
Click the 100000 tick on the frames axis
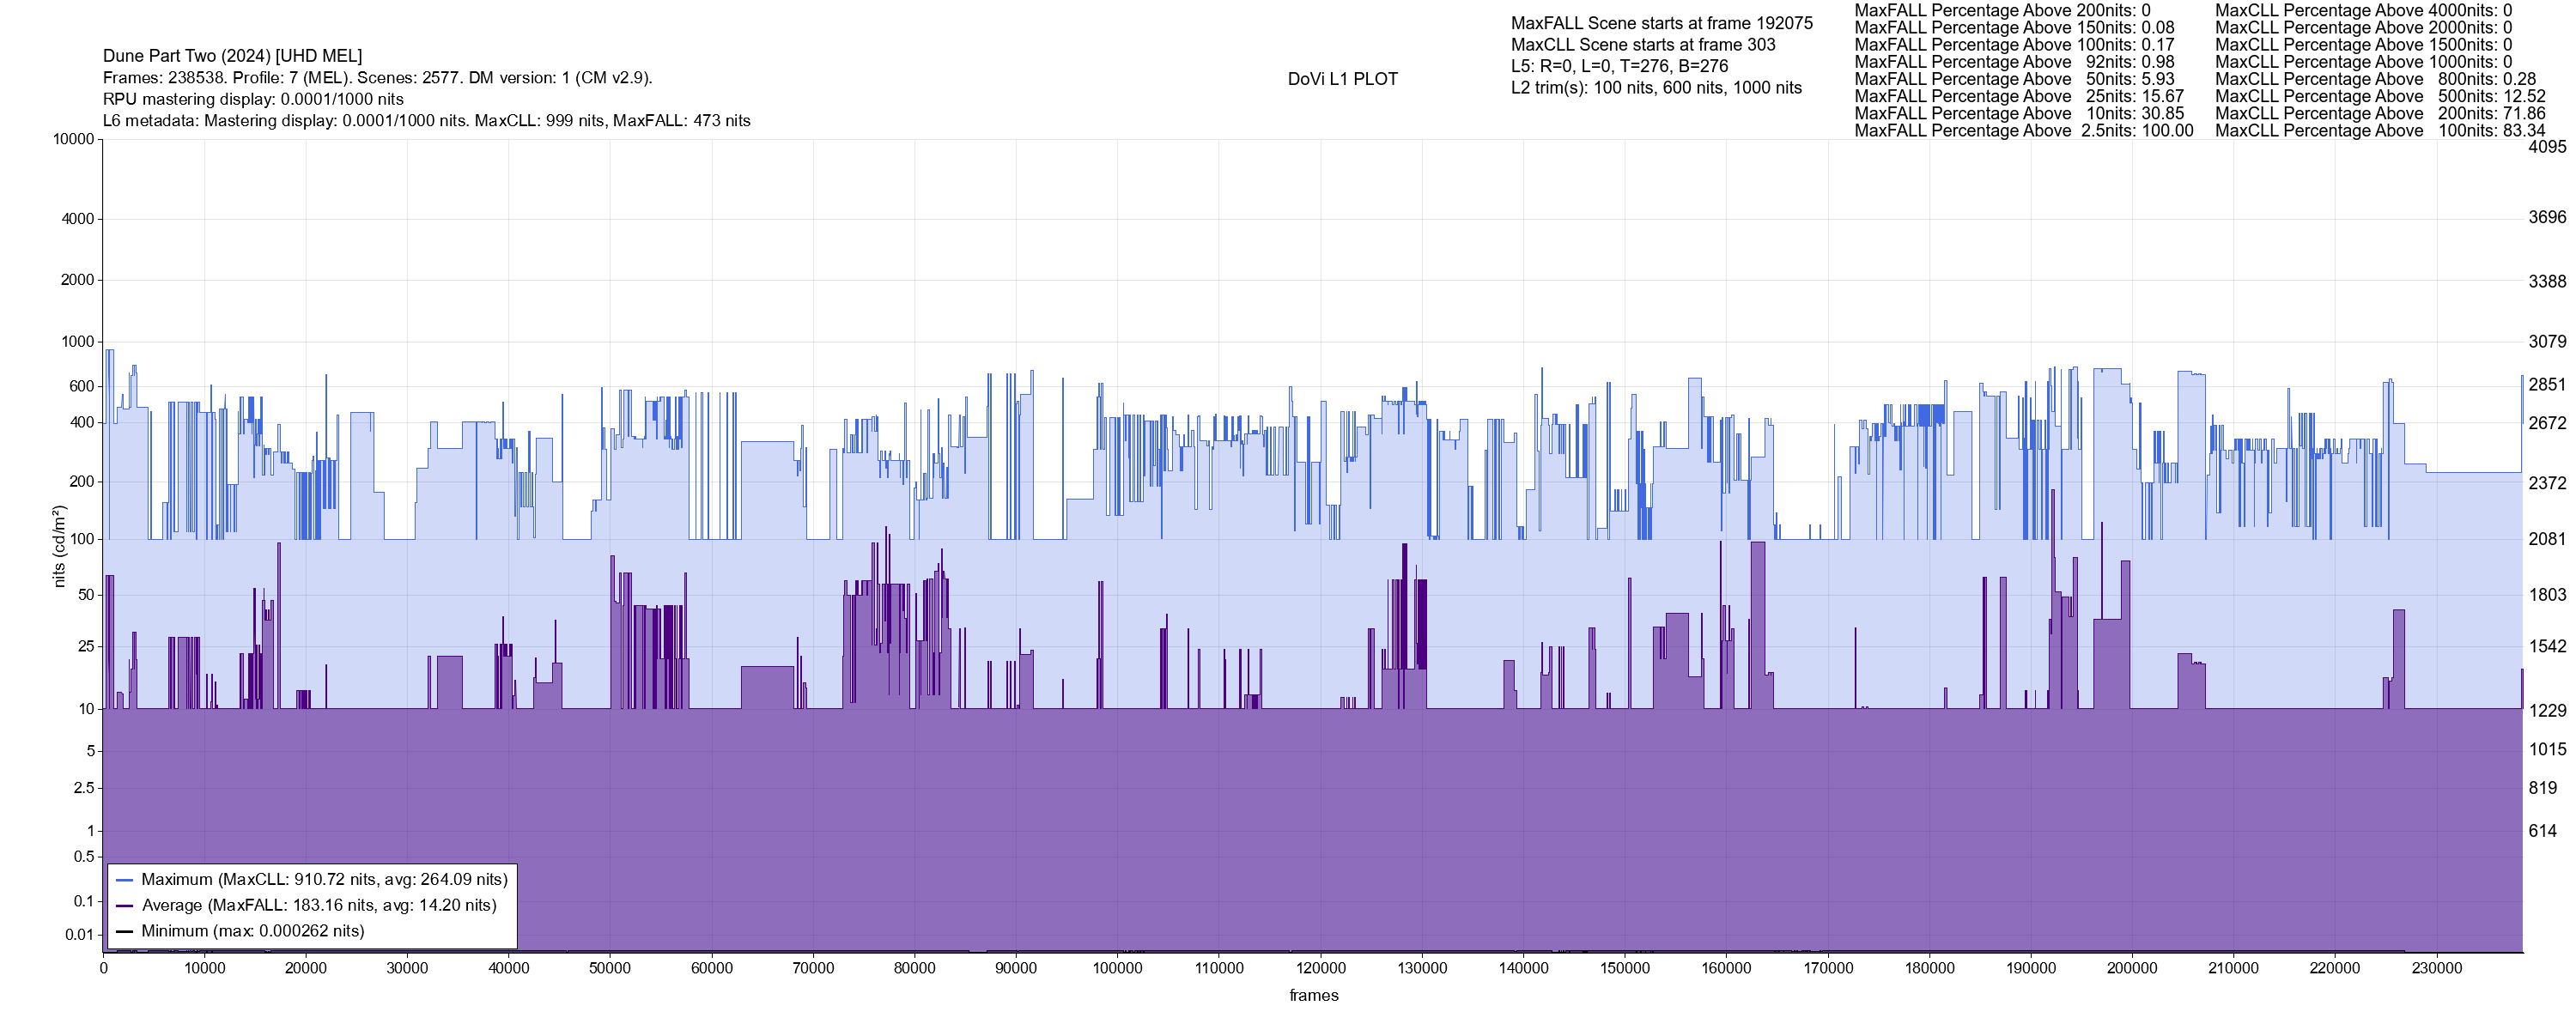point(1117,968)
